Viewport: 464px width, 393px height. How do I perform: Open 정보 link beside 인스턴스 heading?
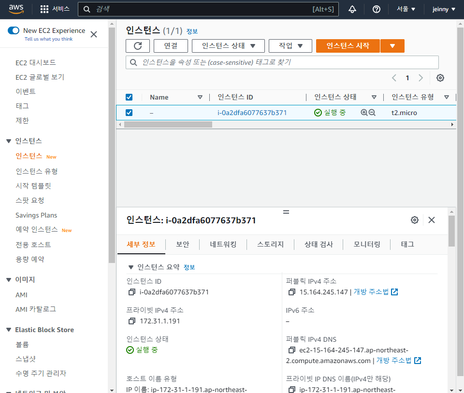coord(192,31)
